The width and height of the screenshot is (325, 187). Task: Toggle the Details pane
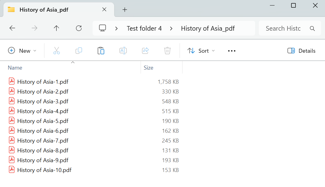(301, 51)
